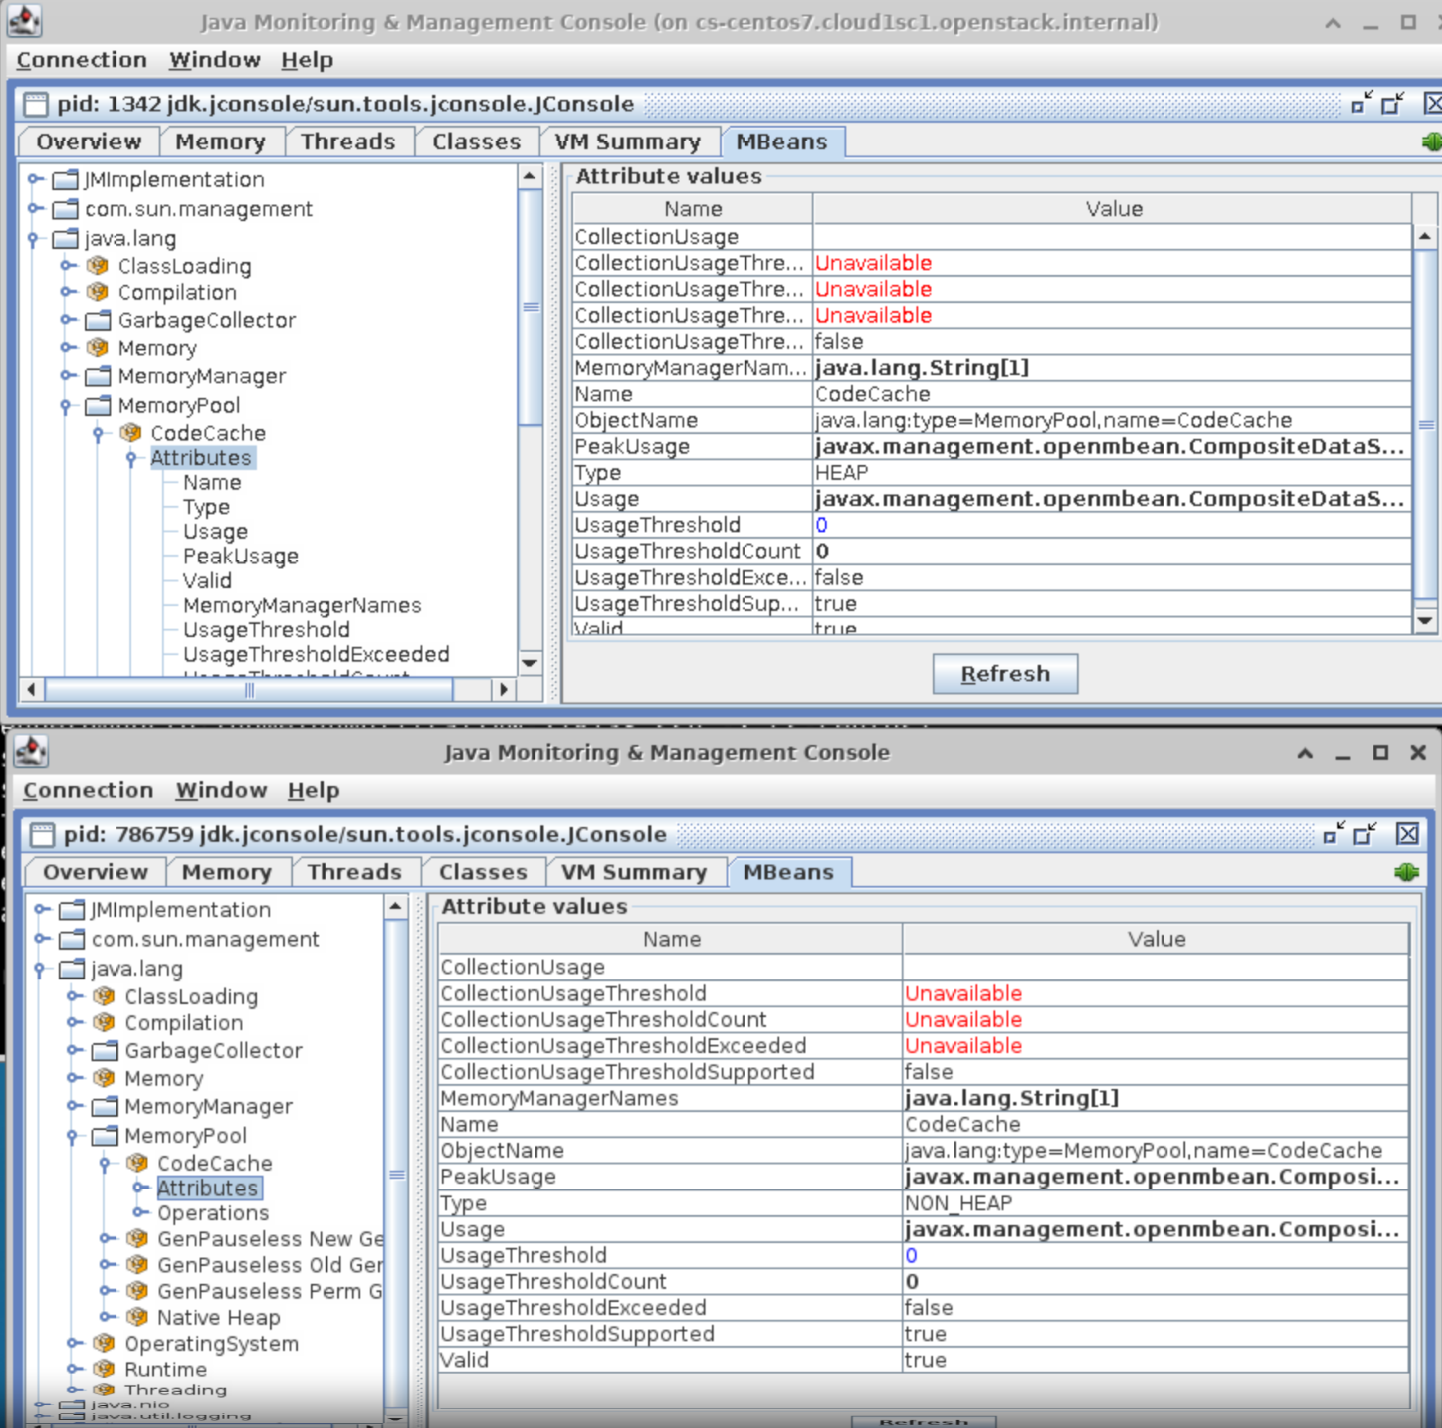Collapse the java.lang tree node
This screenshot has width=1442, height=1428.
tap(31, 238)
